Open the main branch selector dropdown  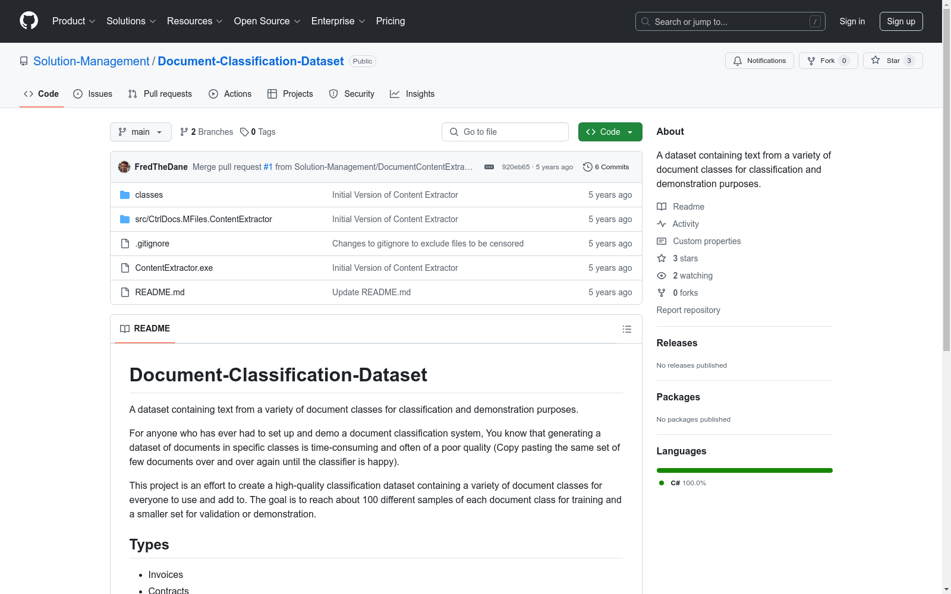141,132
